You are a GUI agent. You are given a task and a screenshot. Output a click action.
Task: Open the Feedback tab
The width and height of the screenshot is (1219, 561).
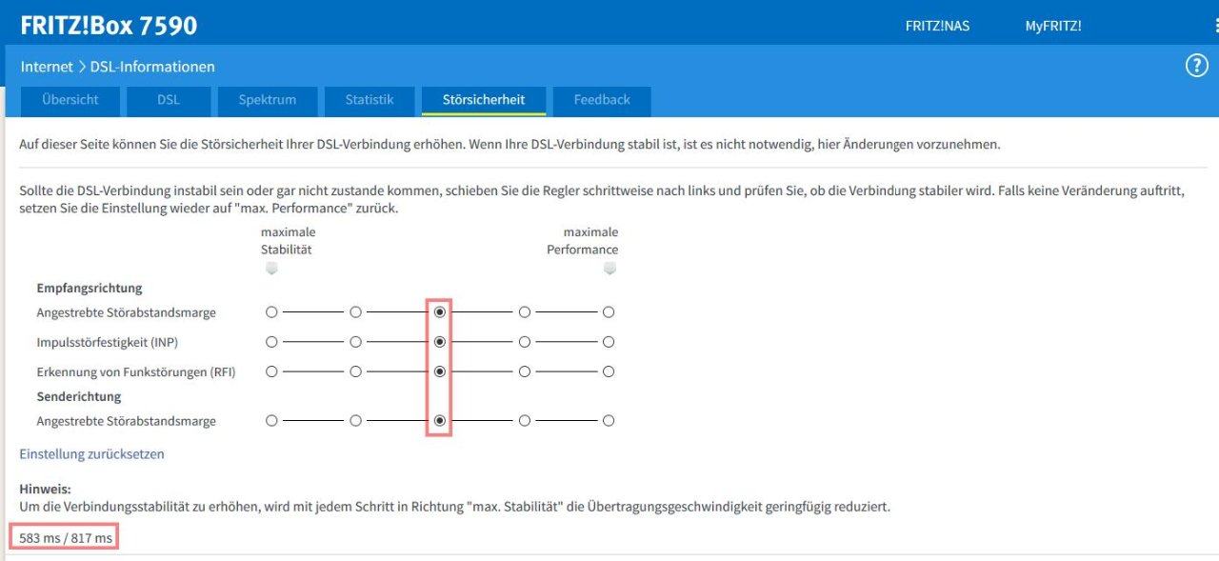pyautogui.click(x=602, y=100)
